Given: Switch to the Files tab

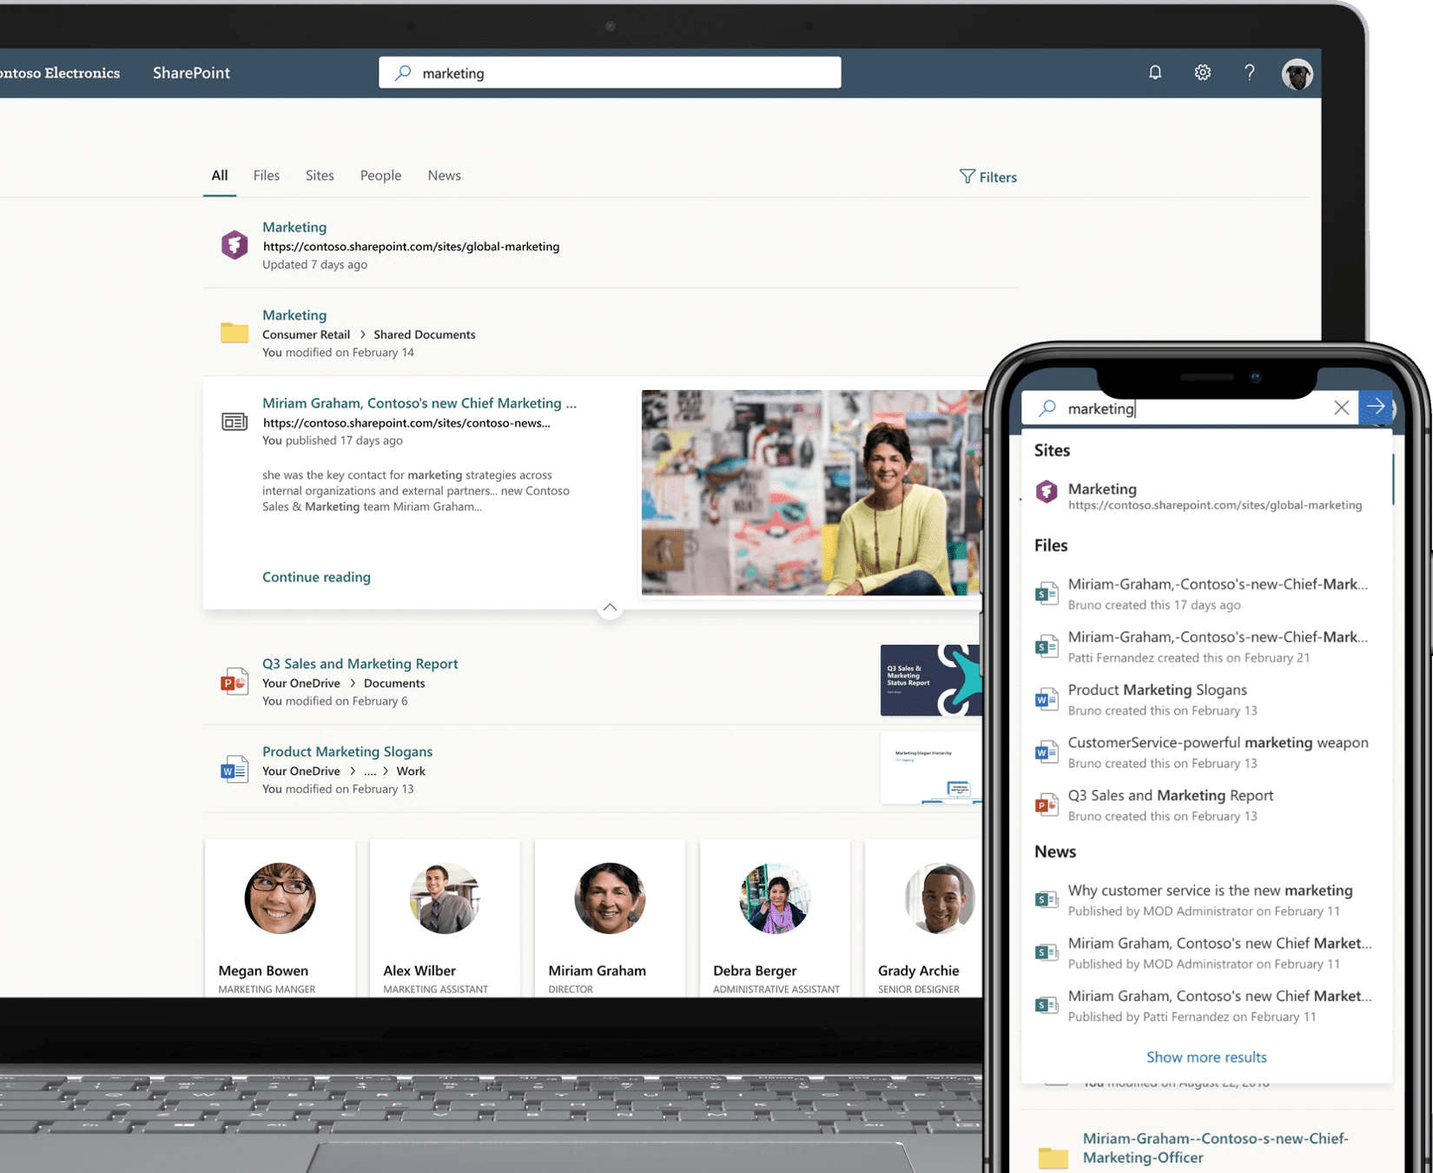Looking at the screenshot, I should coord(267,176).
